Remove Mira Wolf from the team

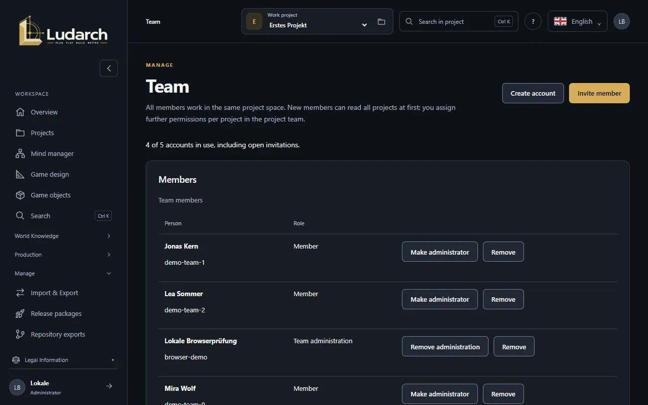[503, 394]
